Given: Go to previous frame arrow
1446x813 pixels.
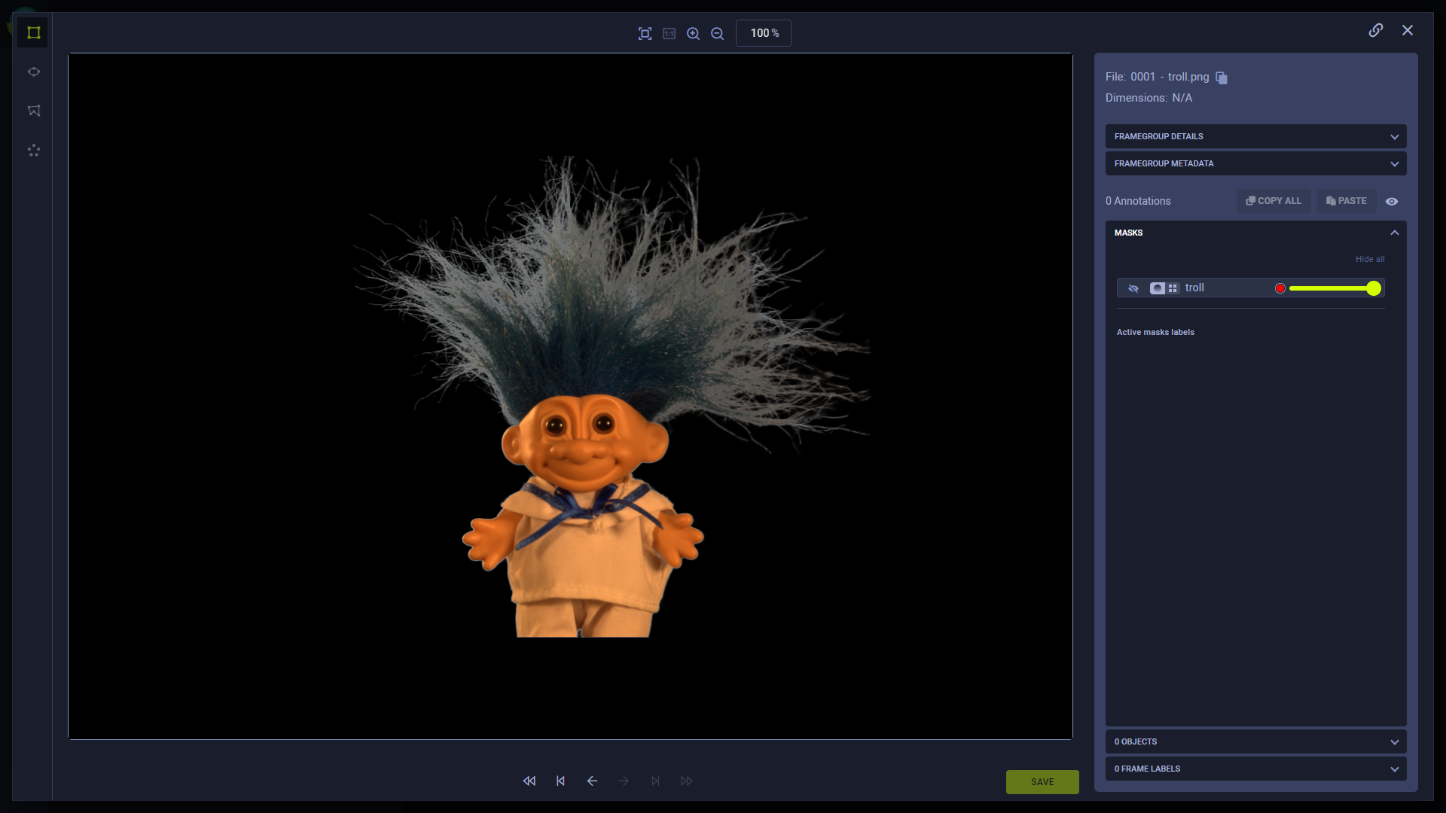Looking at the screenshot, I should pos(592,781).
